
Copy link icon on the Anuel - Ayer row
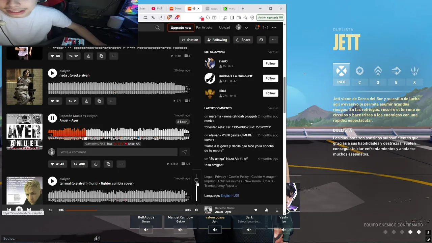tap(108, 164)
